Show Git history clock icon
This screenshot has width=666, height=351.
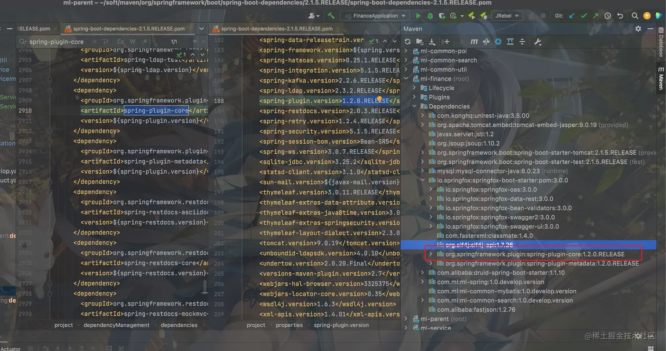tap(608, 15)
